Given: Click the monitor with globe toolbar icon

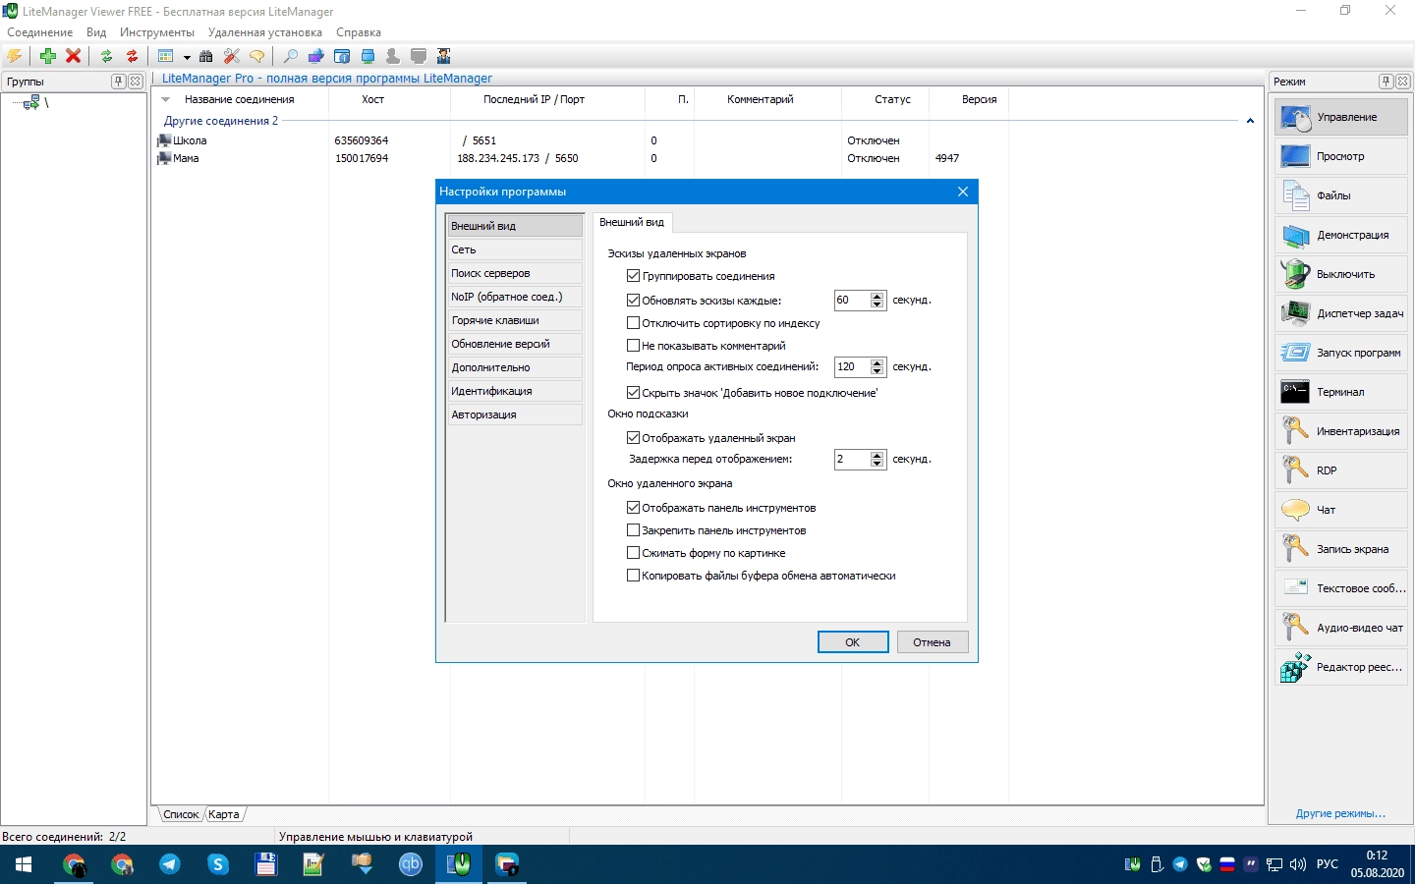Looking at the screenshot, I should point(315,56).
